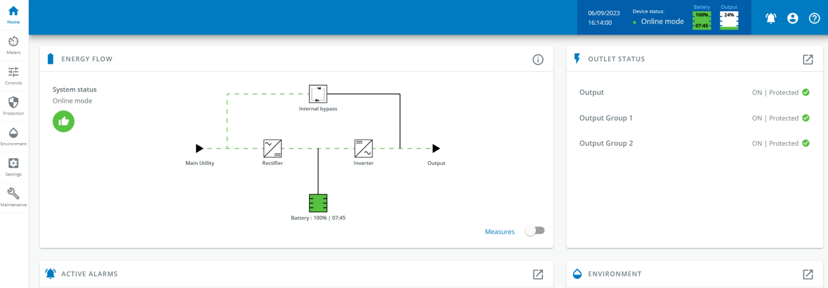Image resolution: width=828 pixels, height=288 pixels.
Task: Open the Controls sidebar menu
Action: pos(13,75)
